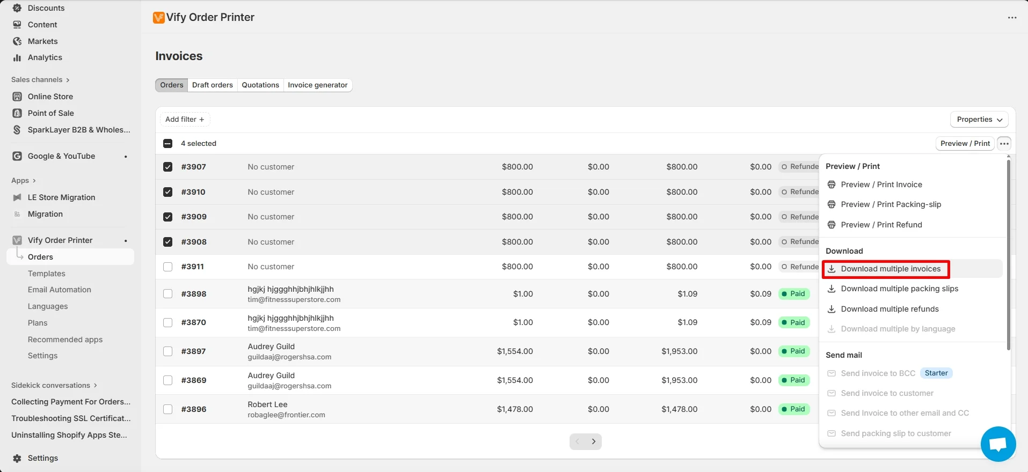Viewport: 1028px width, 472px height.
Task: Click download icon for multiple invoices
Action: pyautogui.click(x=832, y=269)
